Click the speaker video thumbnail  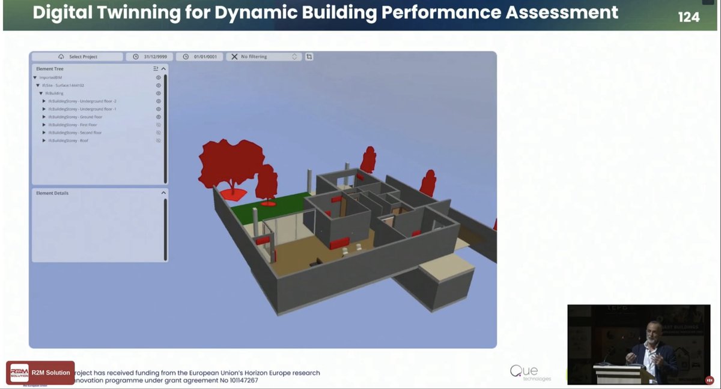tap(639, 344)
